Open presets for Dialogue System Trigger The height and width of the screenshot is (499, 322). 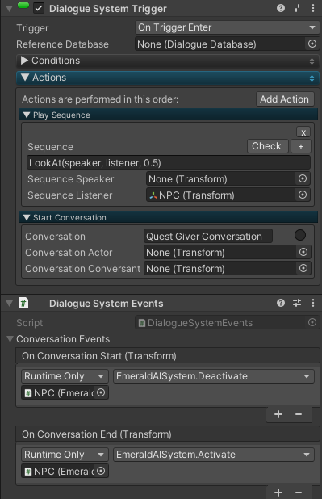pos(297,8)
